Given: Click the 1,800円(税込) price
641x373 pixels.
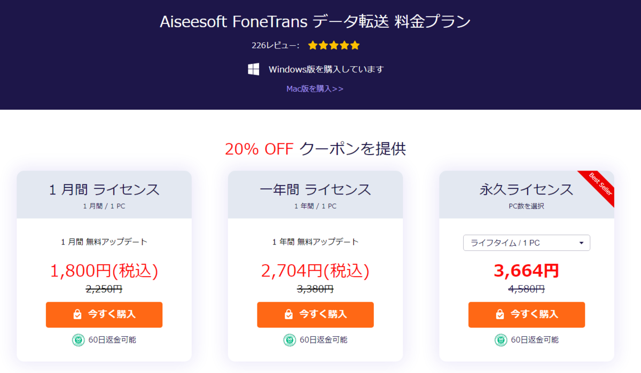Looking at the screenshot, I should point(104,271).
